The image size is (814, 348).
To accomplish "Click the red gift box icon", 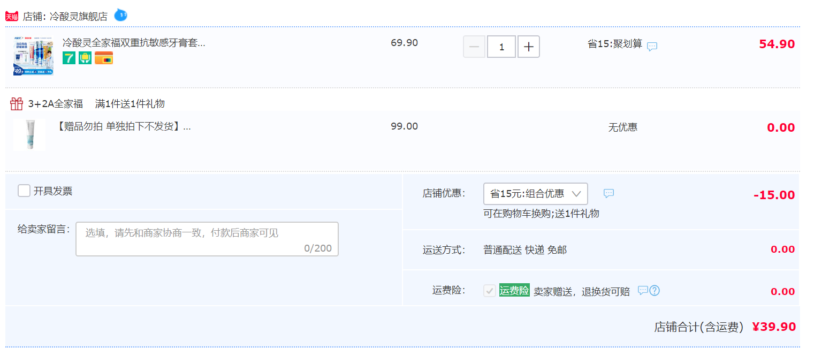I will tap(17, 103).
